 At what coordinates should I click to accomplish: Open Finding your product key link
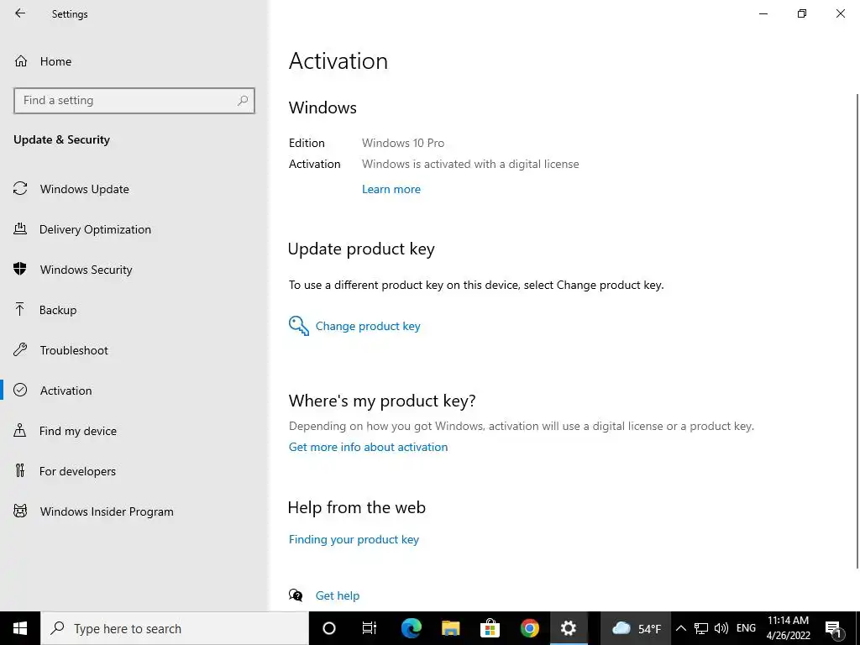coord(354,540)
